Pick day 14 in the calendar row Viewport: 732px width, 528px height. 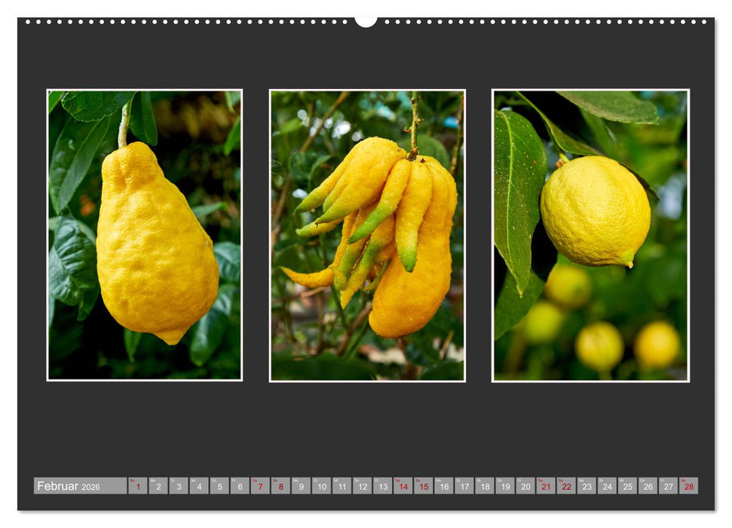pos(403,486)
